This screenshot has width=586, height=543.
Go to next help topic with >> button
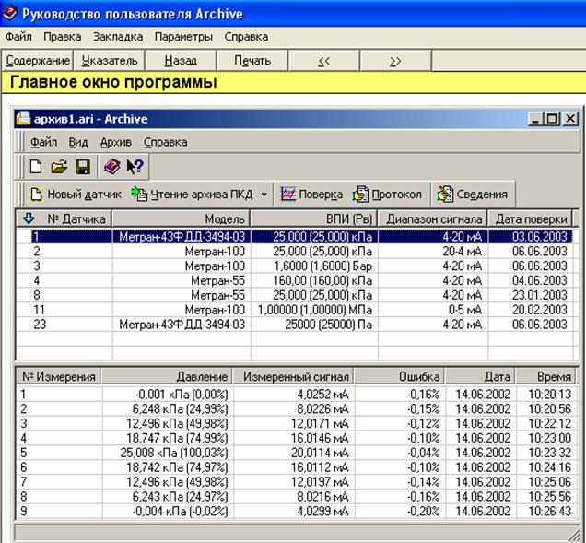click(395, 61)
